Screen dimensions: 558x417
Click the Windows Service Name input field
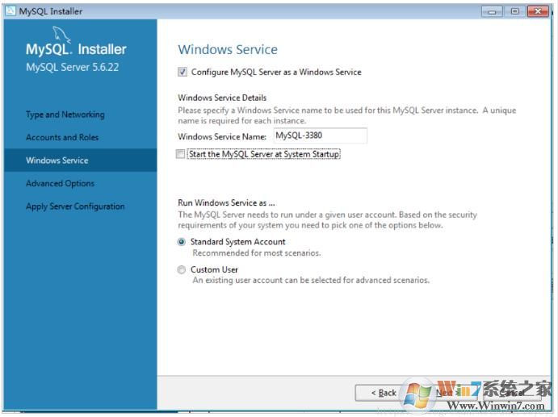(321, 136)
